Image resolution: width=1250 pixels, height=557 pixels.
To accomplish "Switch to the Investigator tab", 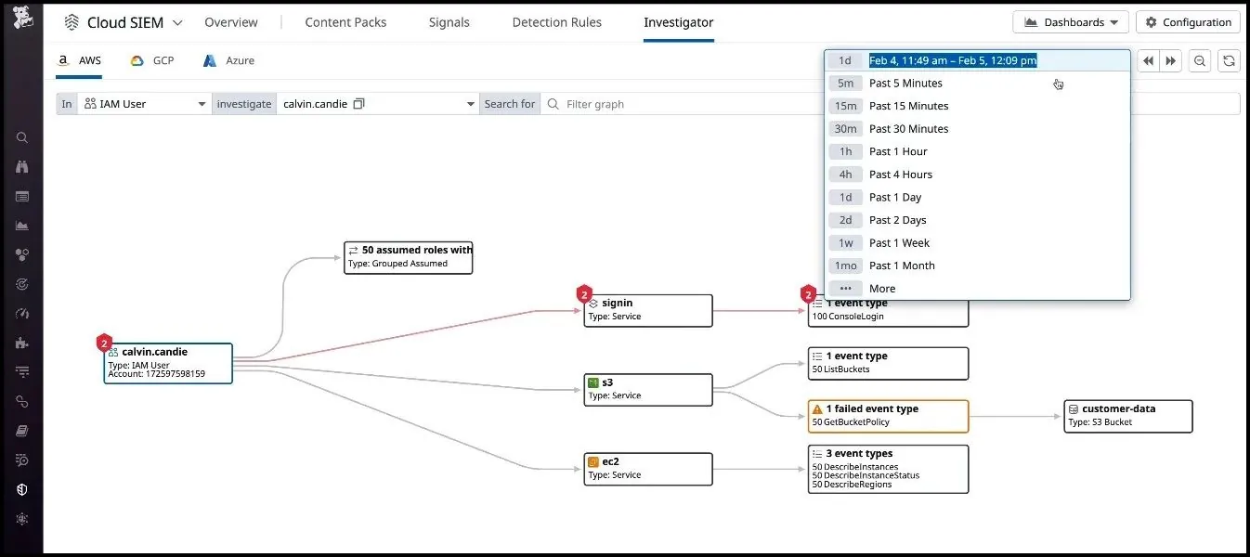I will (x=679, y=22).
